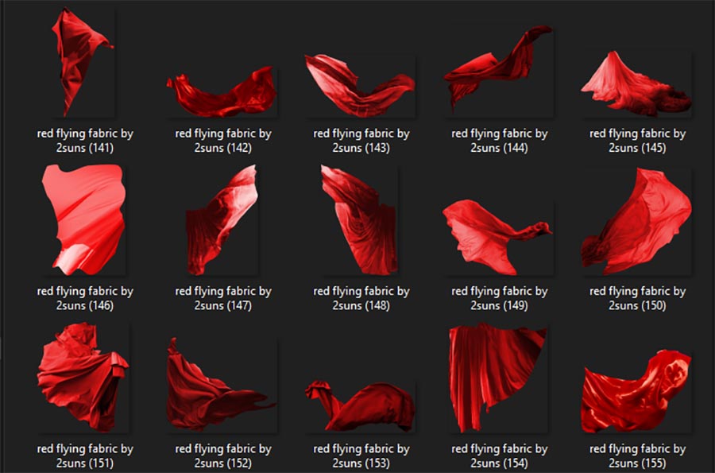Click the file name ending in (146)
715x473 pixels.
pos(85,298)
